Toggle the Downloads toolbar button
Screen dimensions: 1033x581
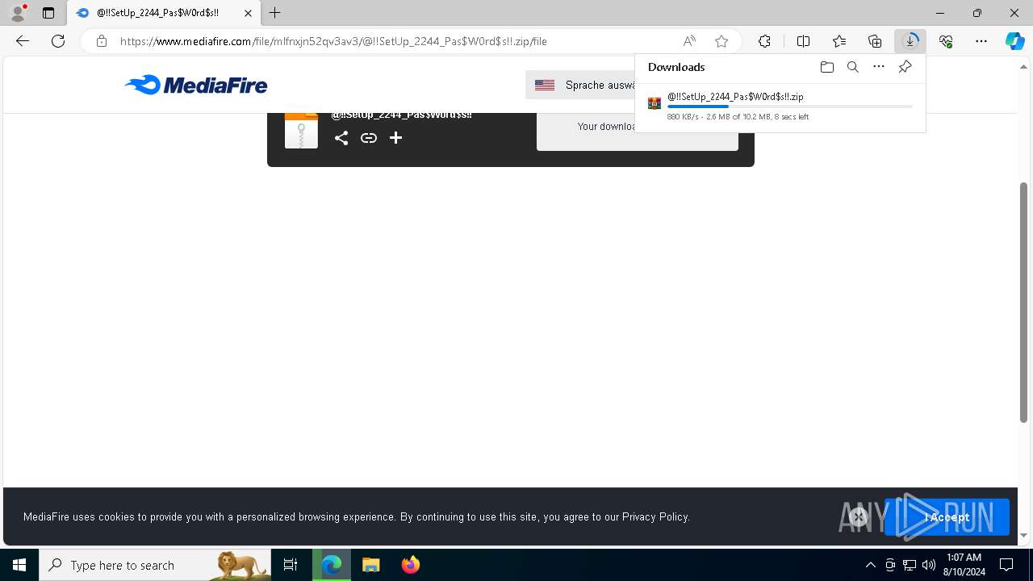pyautogui.click(x=910, y=41)
